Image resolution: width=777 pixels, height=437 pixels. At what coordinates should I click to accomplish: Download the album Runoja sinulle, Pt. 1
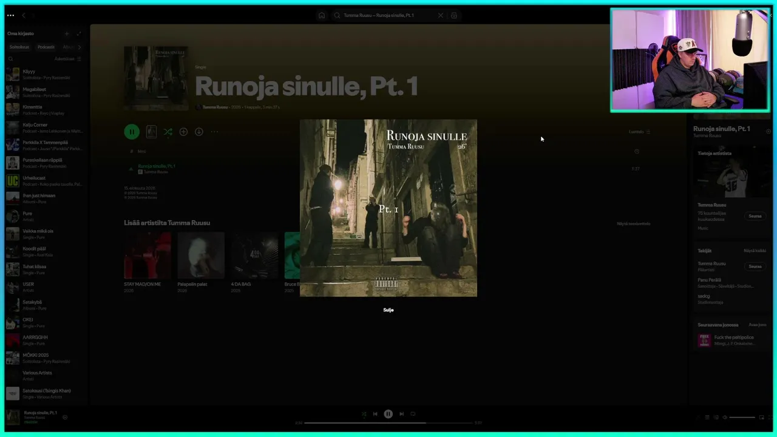pos(198,132)
